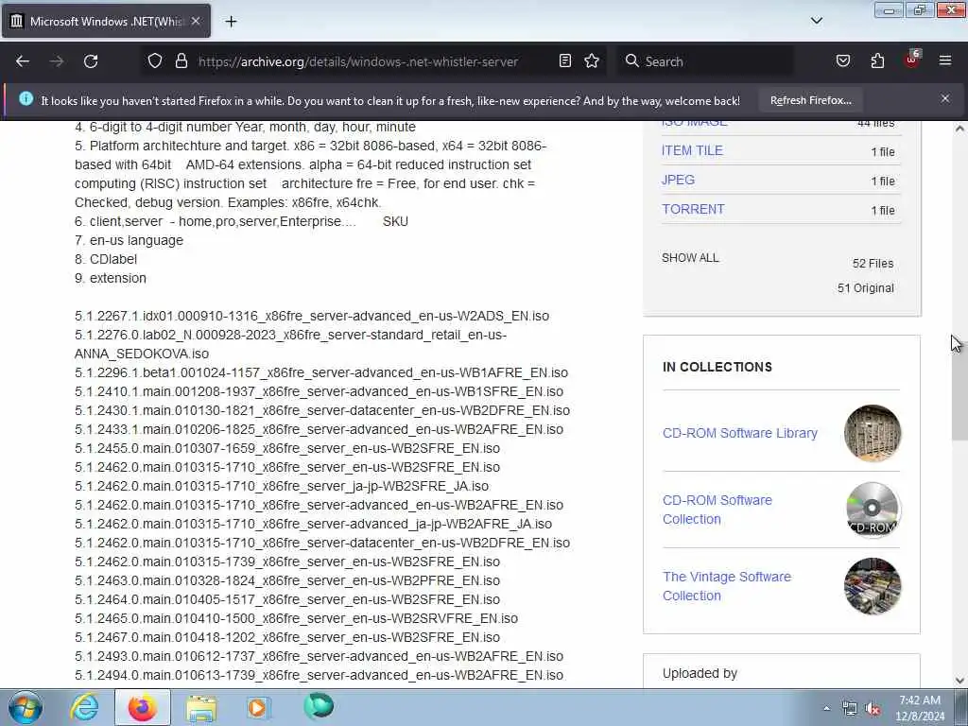Open Windows Explorer folder from taskbar
This screenshot has width=968, height=726.
(201, 707)
